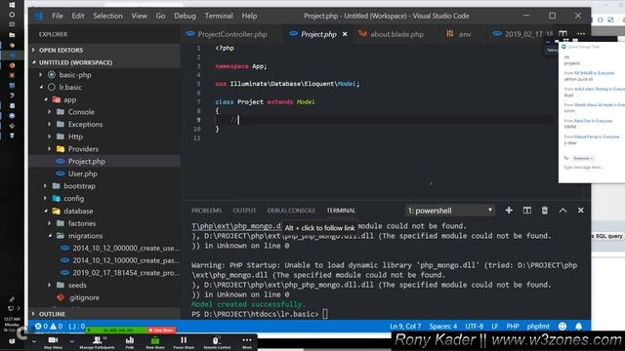Click the feedback smiley icon
The height and width of the screenshot is (351, 625).
click(562, 327)
